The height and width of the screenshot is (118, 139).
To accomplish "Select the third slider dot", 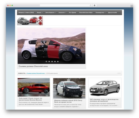I will 52,61.
